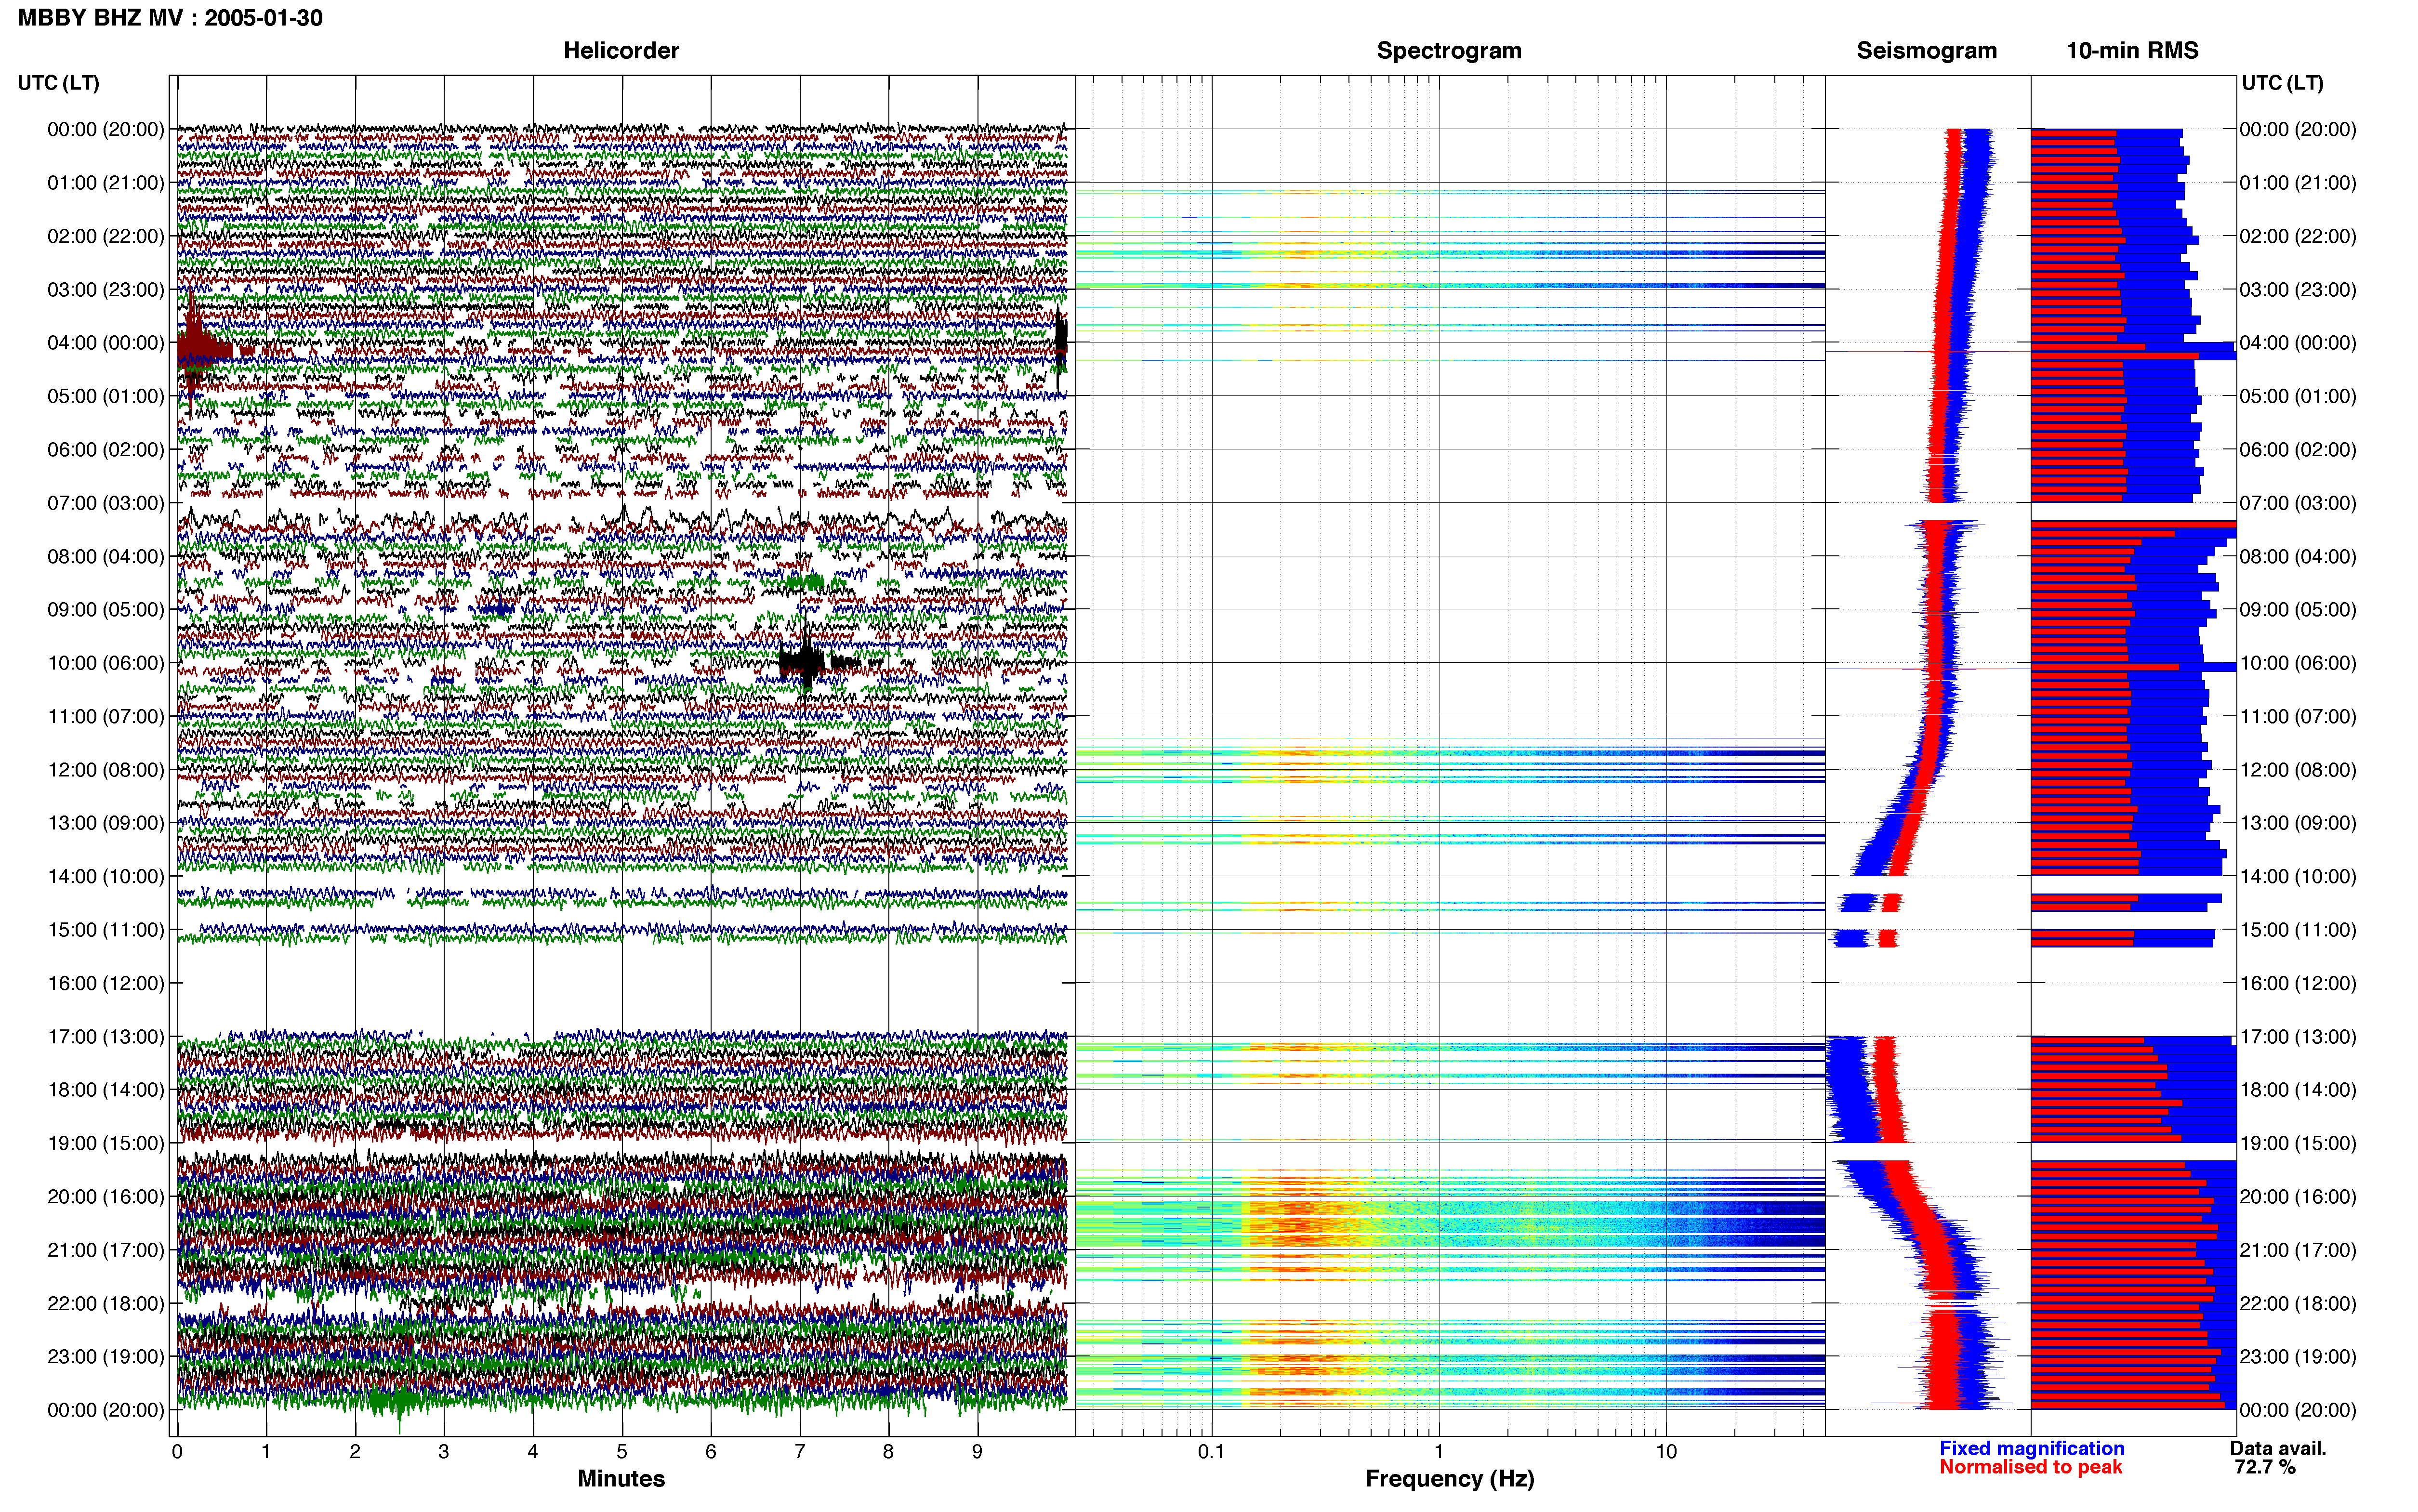
Task: Click 08:00 (04:00) on the RMS-side time axis
Action: [x=2298, y=557]
